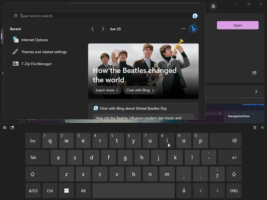Tap the left arrow key

(201, 191)
